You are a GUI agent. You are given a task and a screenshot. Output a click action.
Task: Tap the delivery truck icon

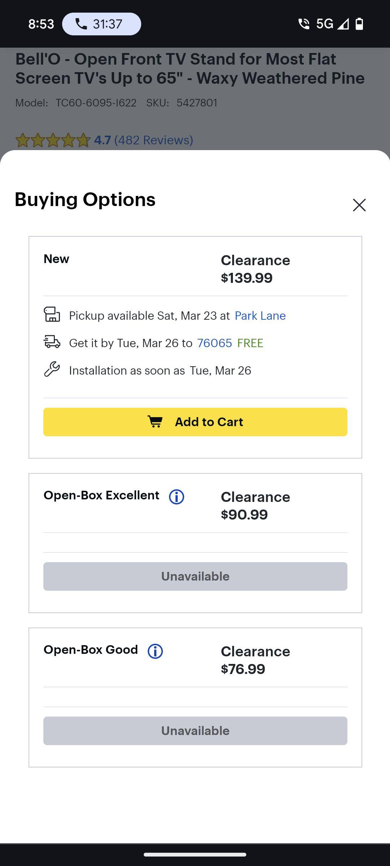[x=52, y=341]
